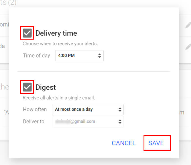Uncheck the Digest checkbox
The image size is (191, 165).
[x=27, y=87]
